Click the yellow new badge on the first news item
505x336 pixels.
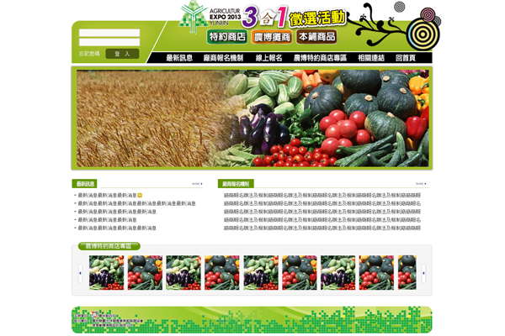tap(140, 195)
